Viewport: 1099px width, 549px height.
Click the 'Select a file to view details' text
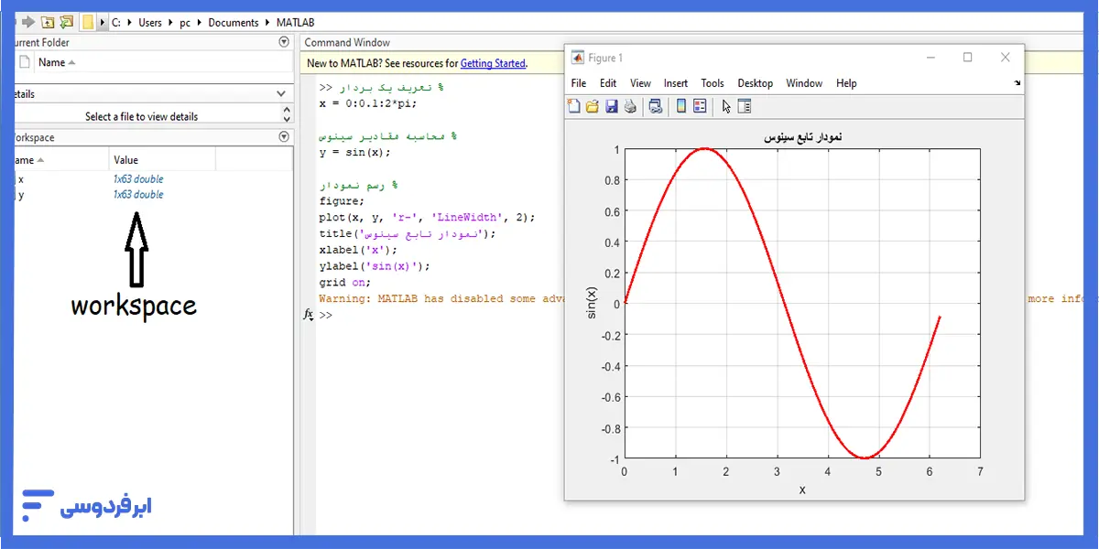(141, 116)
